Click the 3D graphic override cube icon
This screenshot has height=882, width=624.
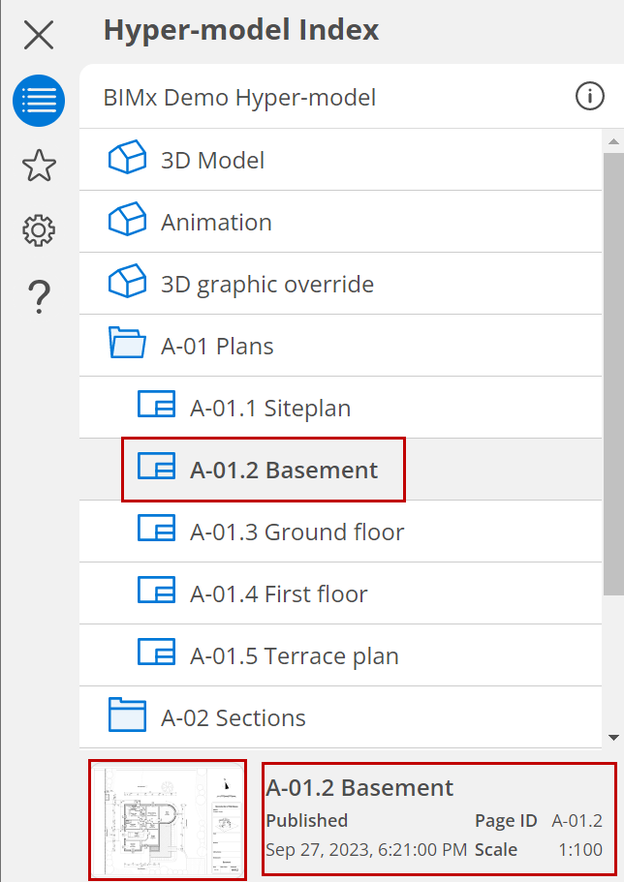coord(127,283)
